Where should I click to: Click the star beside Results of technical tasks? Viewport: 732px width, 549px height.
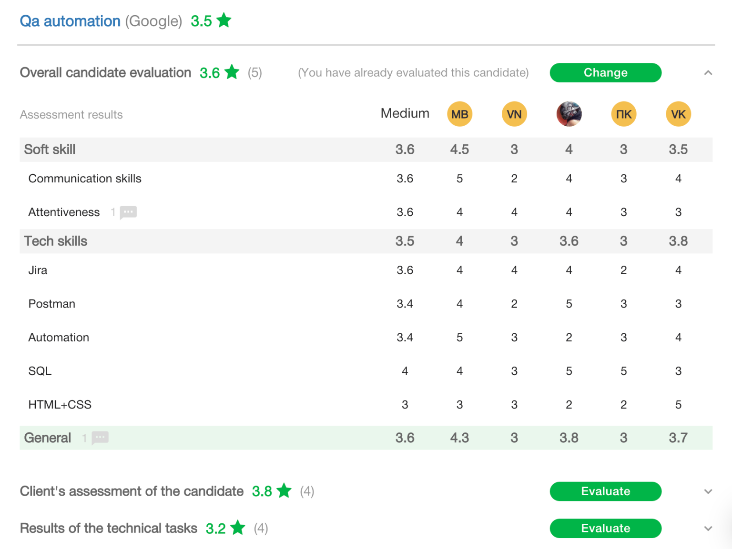tap(238, 528)
